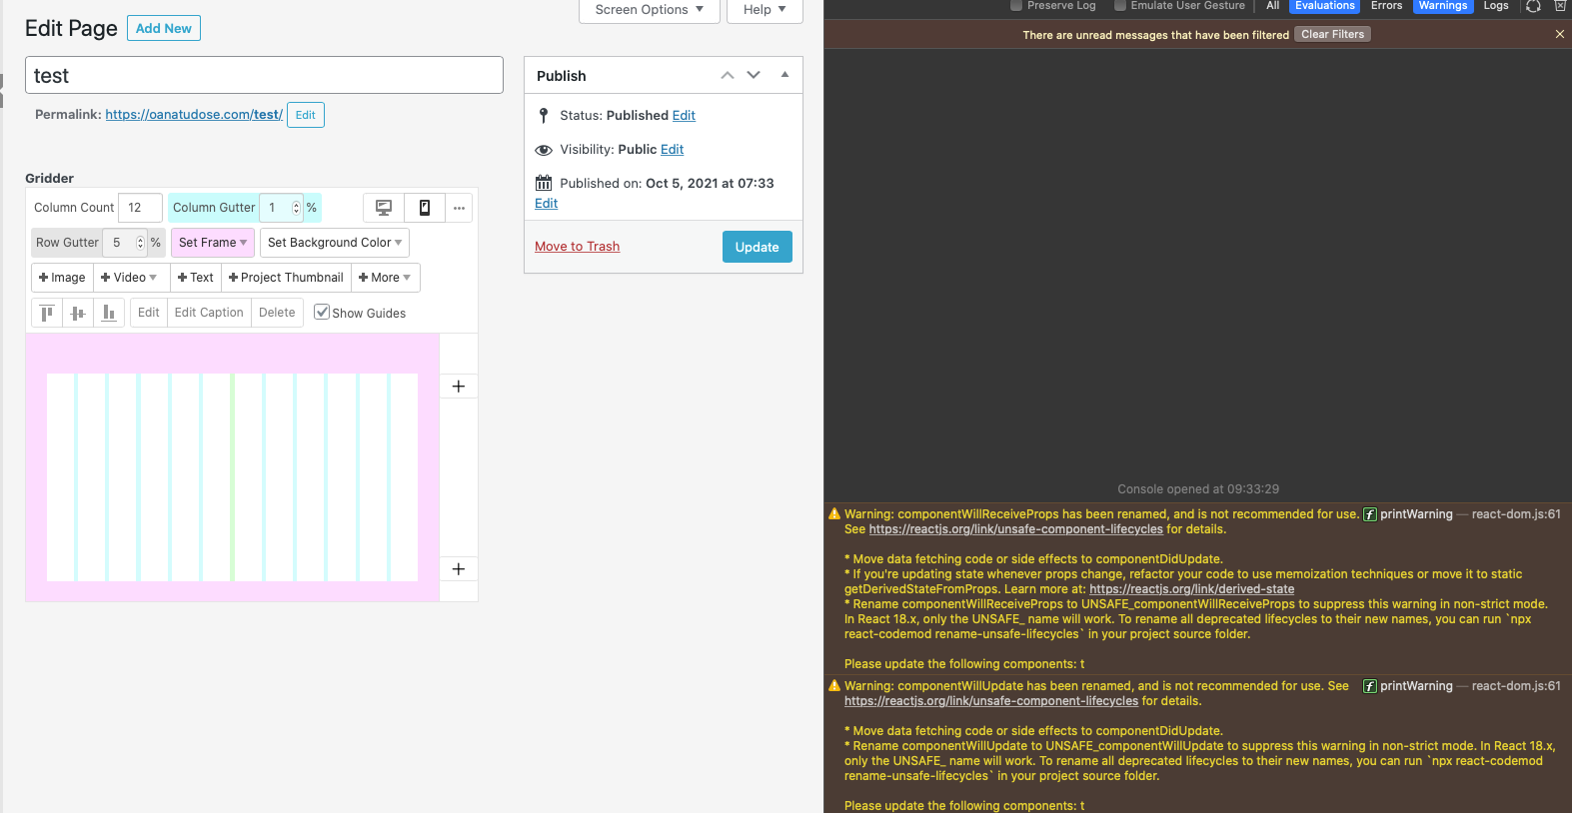Click the align middle icon
Viewport: 1572px width, 813px height.
(x=78, y=313)
